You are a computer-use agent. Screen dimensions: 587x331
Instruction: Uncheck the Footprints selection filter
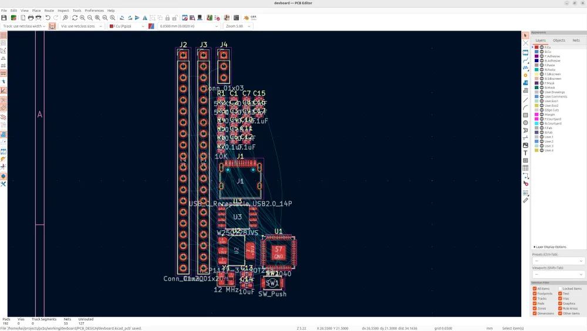(535, 293)
